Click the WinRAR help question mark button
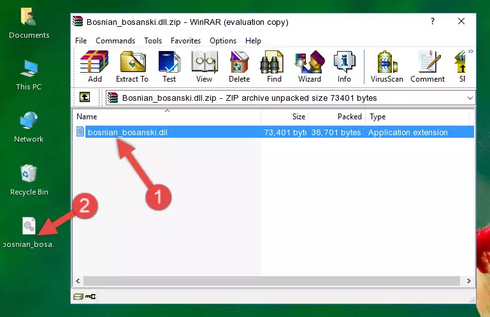 [x=433, y=22]
